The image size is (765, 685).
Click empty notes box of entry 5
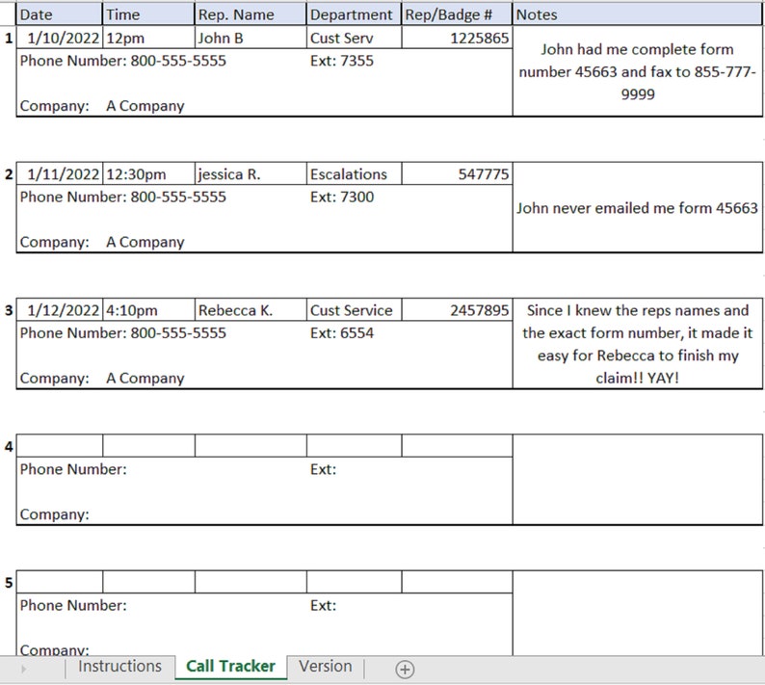[x=638, y=614]
